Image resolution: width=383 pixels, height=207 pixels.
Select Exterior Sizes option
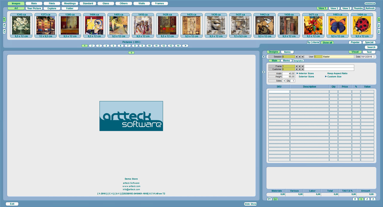coord(306,76)
